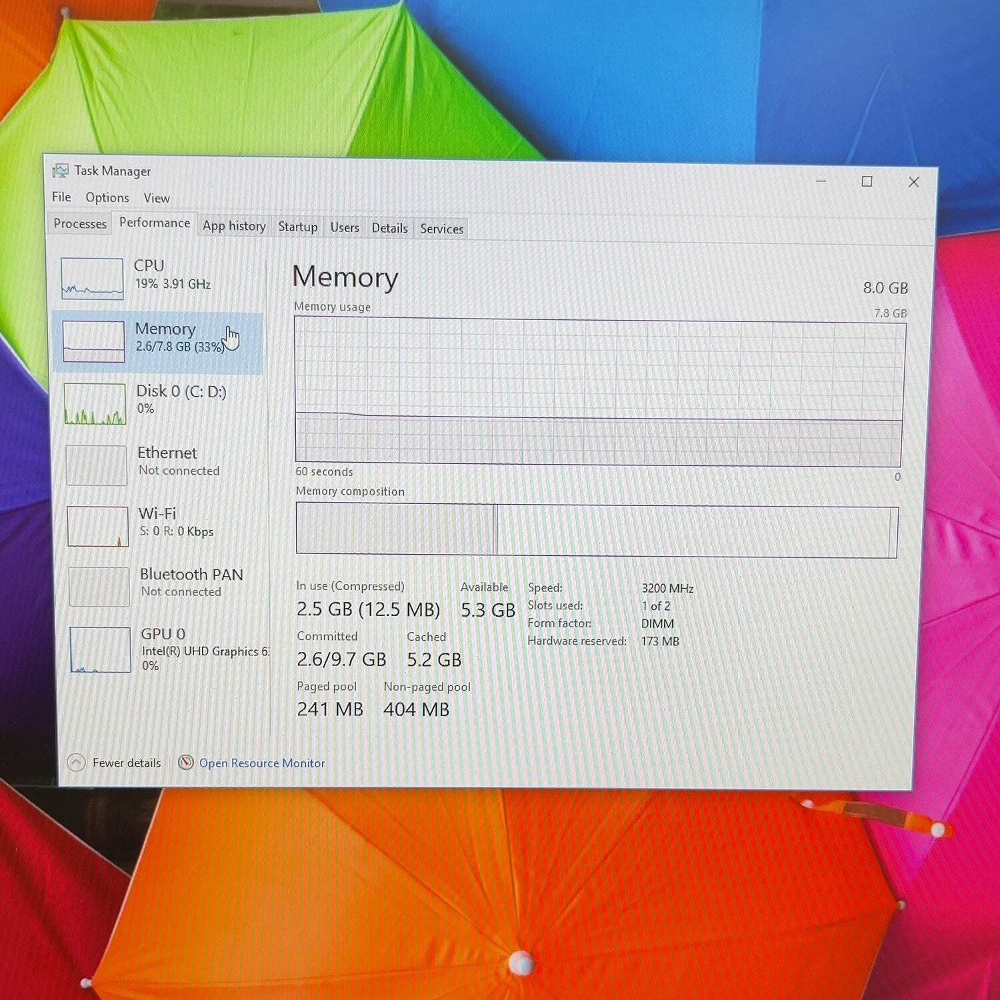
Task: Click the Committed 2.6/9.7 GB value
Action: pyautogui.click(x=341, y=659)
